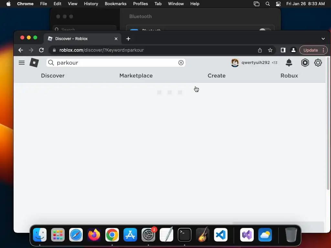
Task: Open the Roblox hamburger navigation menu
Action: pyautogui.click(x=22, y=63)
